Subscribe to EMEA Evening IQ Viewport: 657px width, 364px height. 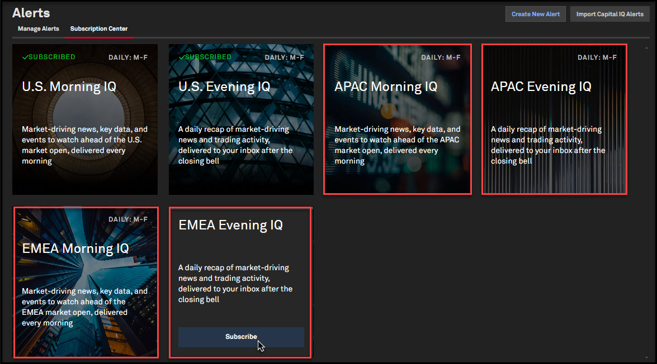point(241,337)
